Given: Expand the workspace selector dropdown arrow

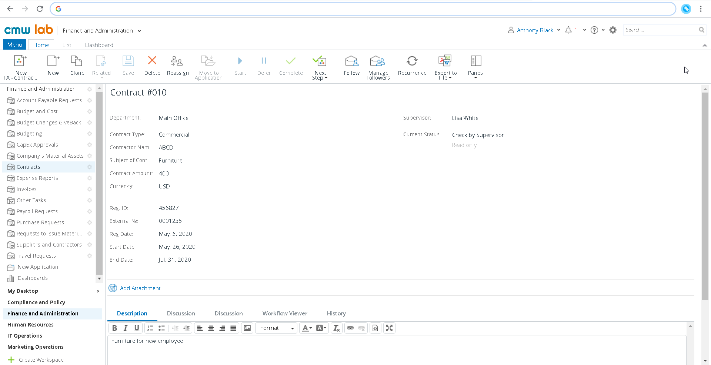Looking at the screenshot, I should (139, 31).
